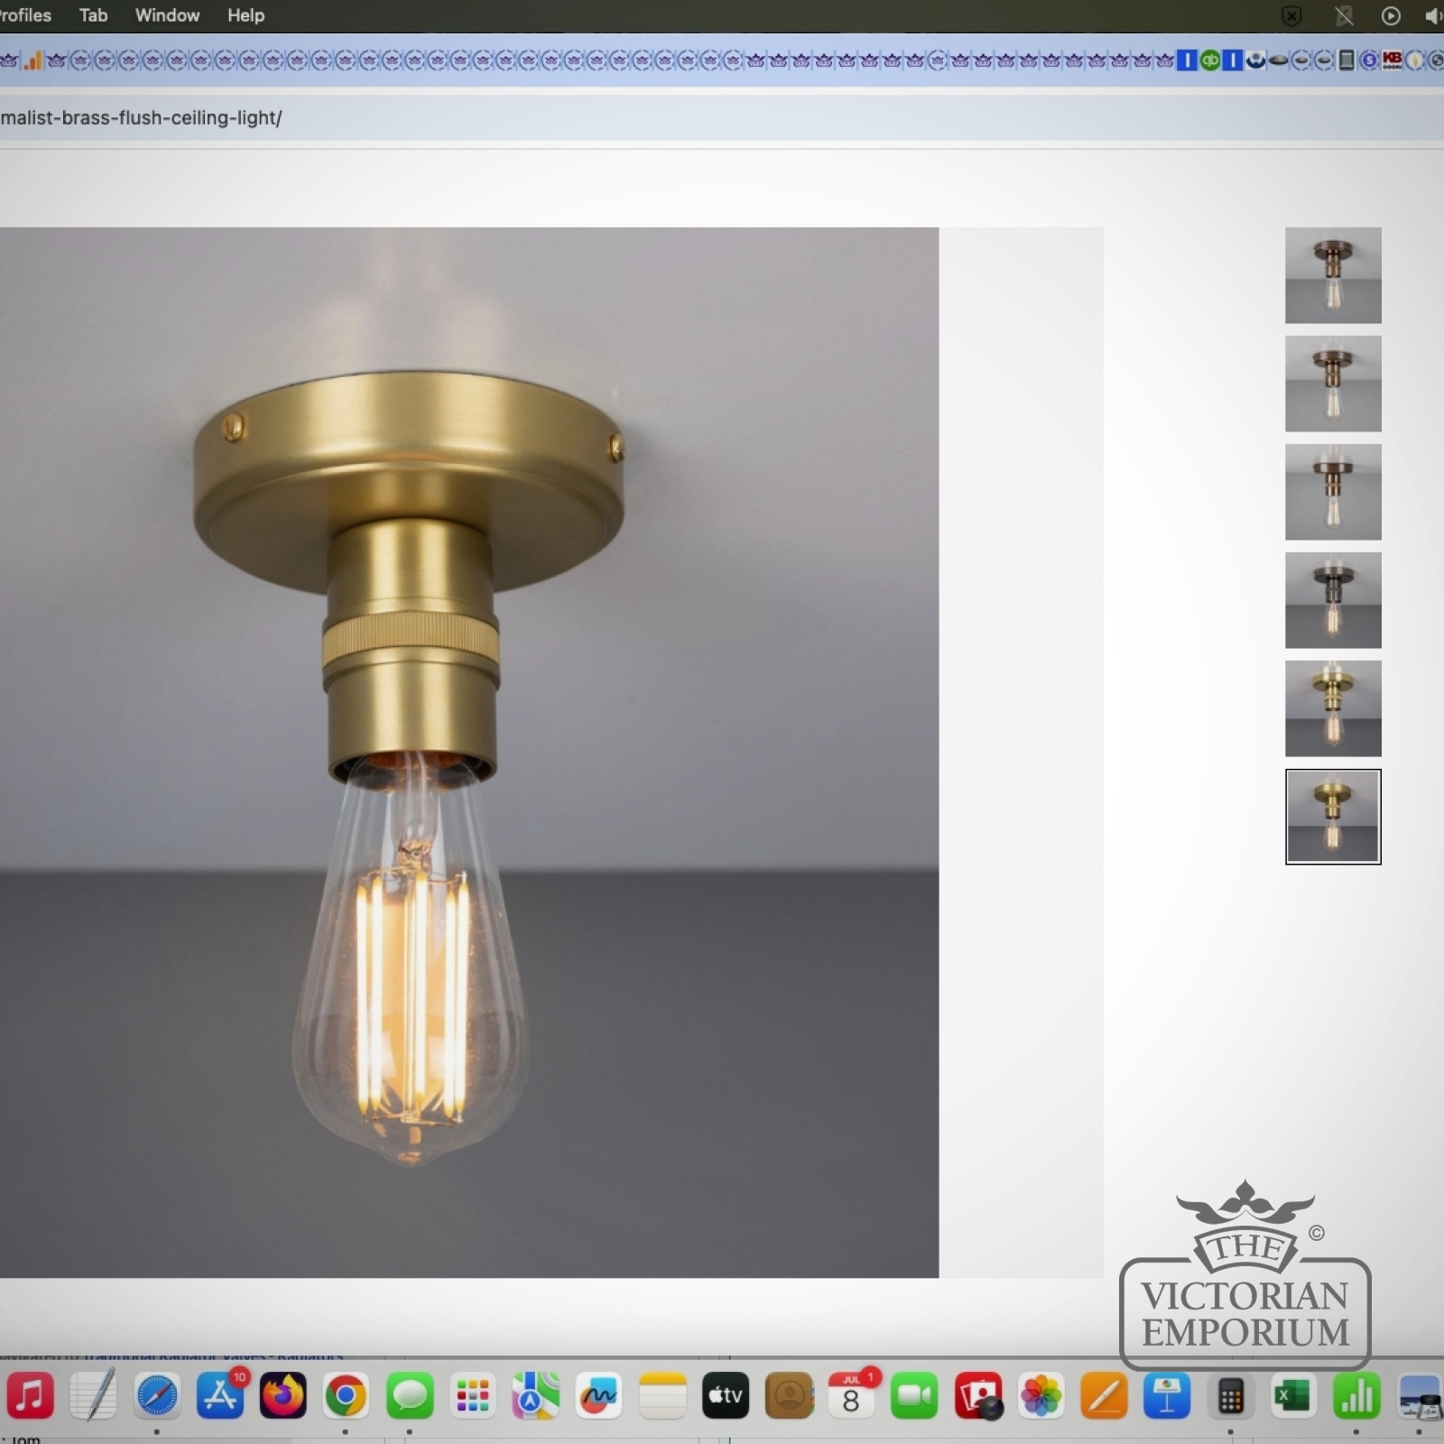This screenshot has height=1444, width=1444.
Task: Launch Microsoft Excel from the Dock
Action: (1292, 1395)
